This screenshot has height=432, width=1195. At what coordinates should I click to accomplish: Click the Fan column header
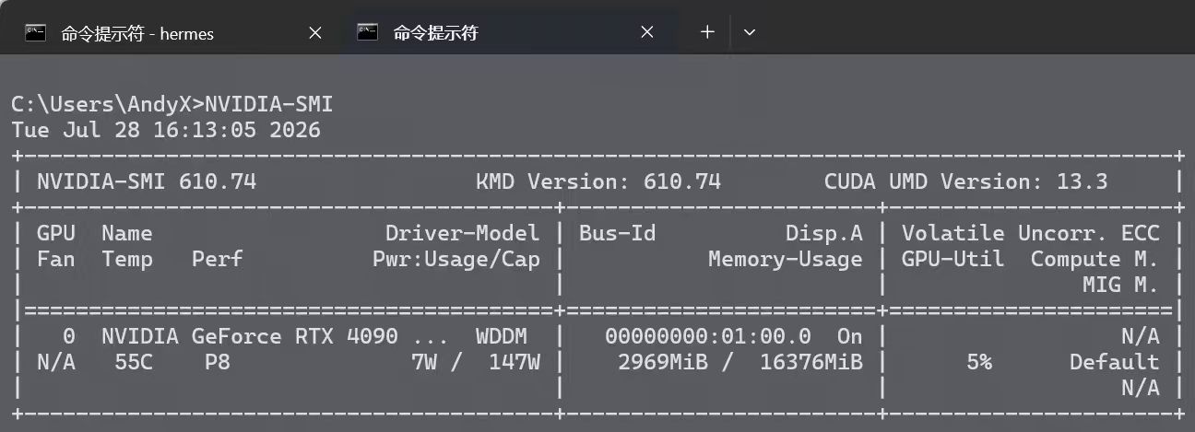pos(56,259)
